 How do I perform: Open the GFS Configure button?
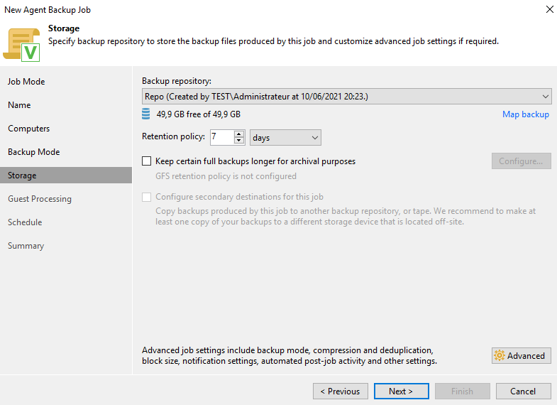pyautogui.click(x=521, y=161)
